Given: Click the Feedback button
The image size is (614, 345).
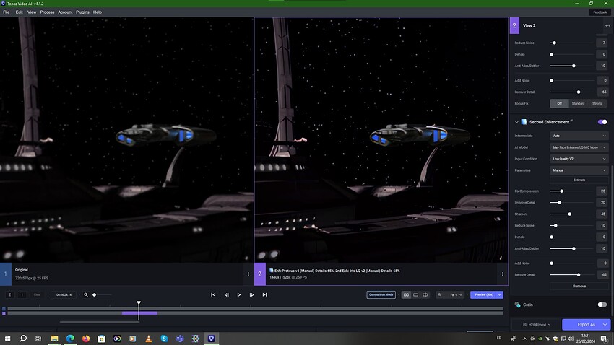Looking at the screenshot, I should point(600,12).
